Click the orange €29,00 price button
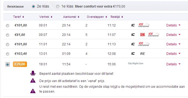 point(20,64)
